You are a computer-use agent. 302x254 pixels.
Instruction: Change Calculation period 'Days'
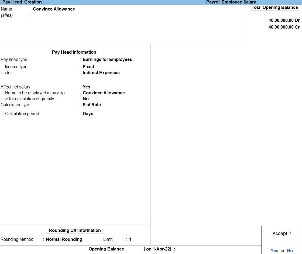click(88, 114)
